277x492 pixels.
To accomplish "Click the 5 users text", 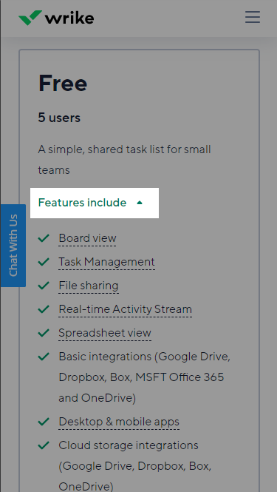I will pos(59,118).
